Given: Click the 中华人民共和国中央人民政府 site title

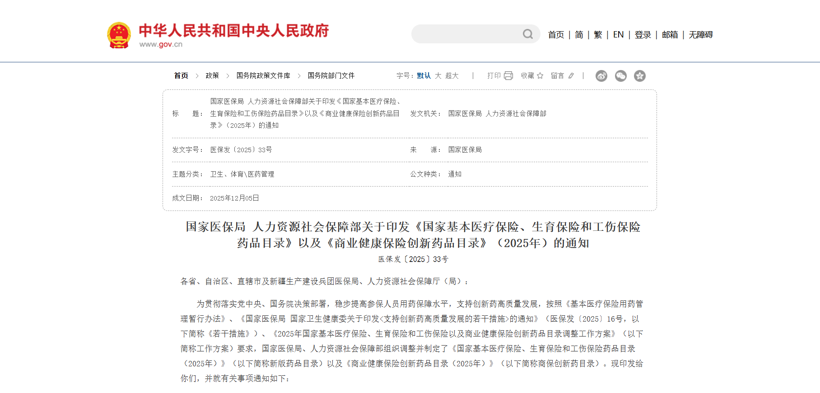Looking at the screenshot, I should (x=234, y=30).
